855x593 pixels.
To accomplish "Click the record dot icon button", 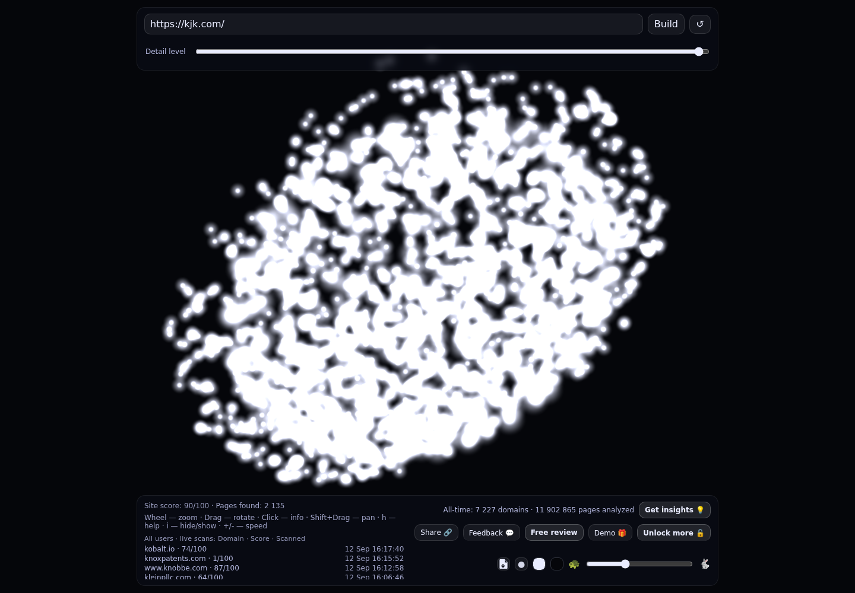I will click(521, 564).
